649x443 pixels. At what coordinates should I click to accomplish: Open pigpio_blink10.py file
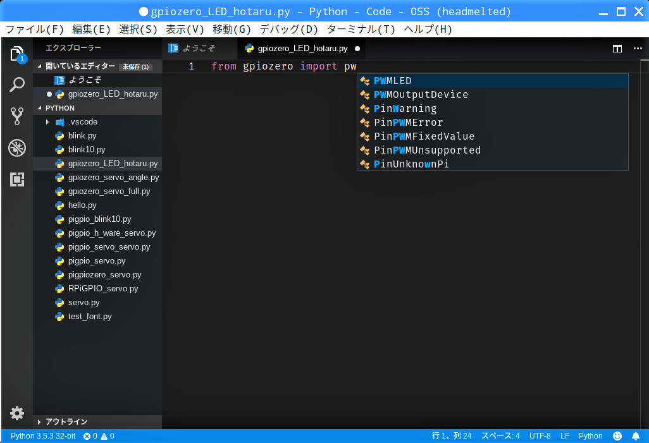97,219
